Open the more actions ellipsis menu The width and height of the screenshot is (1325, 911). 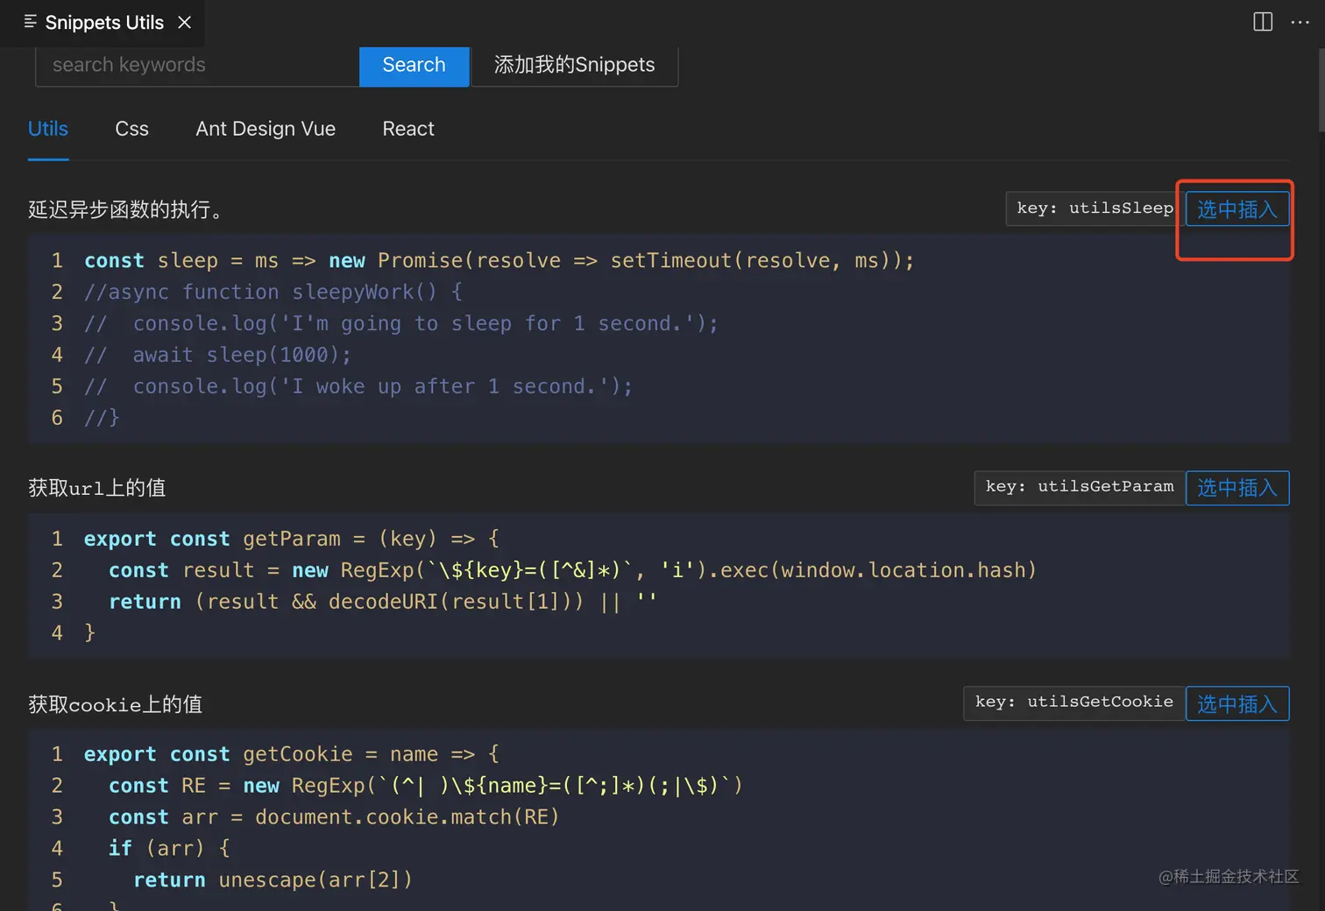(1300, 23)
